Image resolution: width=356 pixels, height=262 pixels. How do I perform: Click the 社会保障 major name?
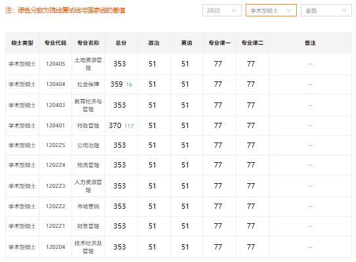(x=88, y=85)
